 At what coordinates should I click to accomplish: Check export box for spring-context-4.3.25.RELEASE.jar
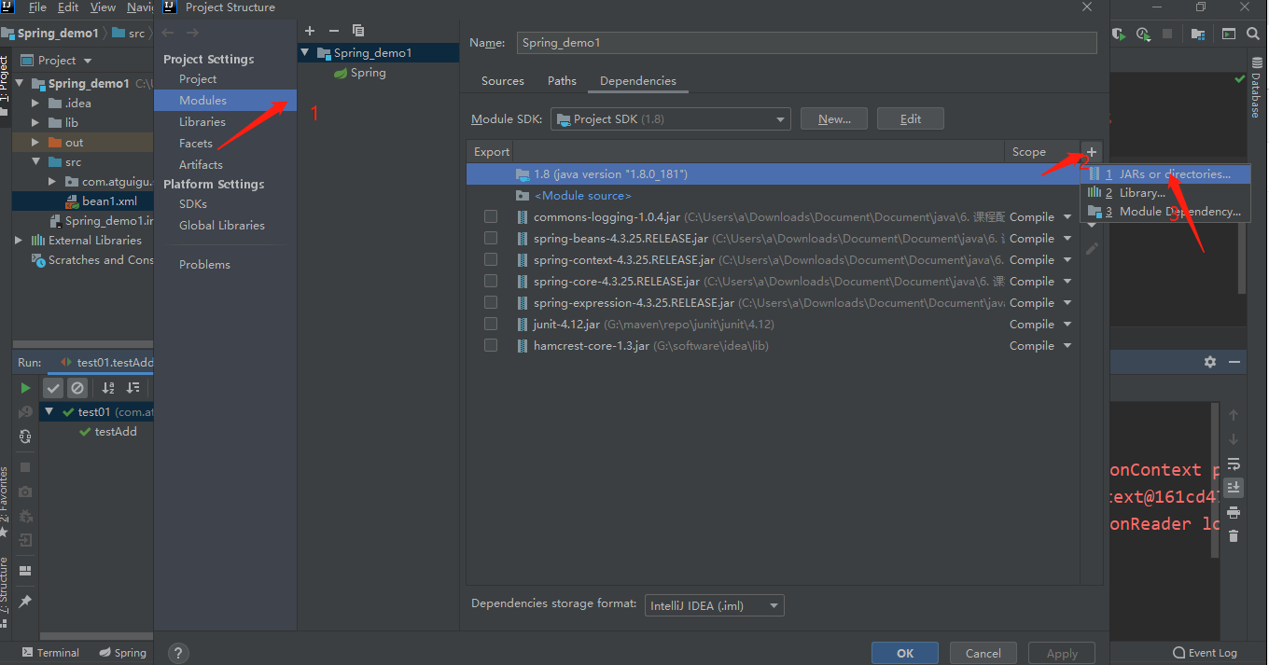pyautogui.click(x=491, y=259)
